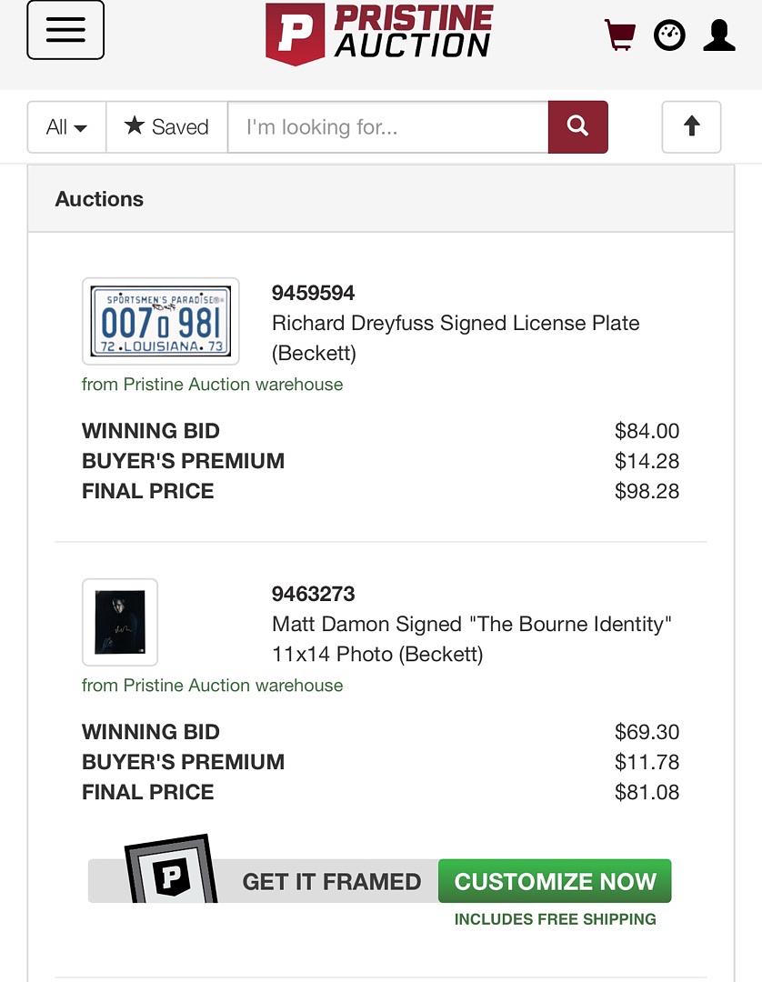This screenshot has height=982, width=762.
Task: Open the shopping cart
Action: pos(620,35)
